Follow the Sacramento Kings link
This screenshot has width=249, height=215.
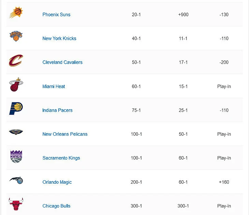pos(61,158)
